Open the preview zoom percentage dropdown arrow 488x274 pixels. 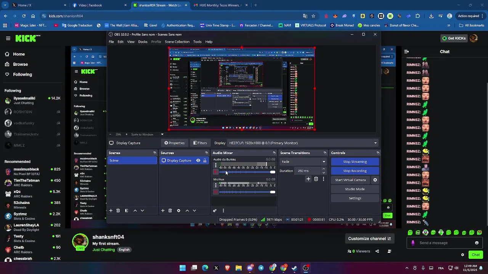(162, 134)
